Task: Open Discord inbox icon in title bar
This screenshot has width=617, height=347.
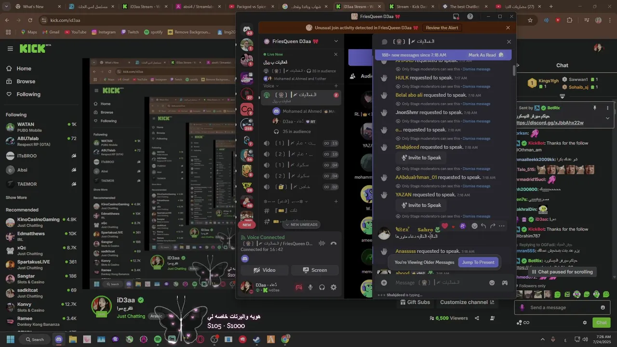Action: (456, 16)
